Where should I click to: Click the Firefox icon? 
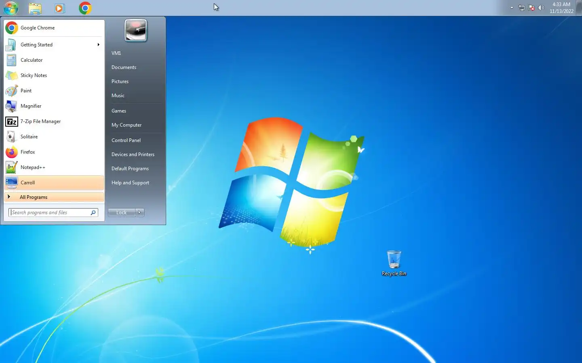click(12, 152)
